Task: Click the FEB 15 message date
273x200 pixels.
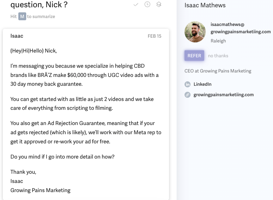Action: [155, 36]
